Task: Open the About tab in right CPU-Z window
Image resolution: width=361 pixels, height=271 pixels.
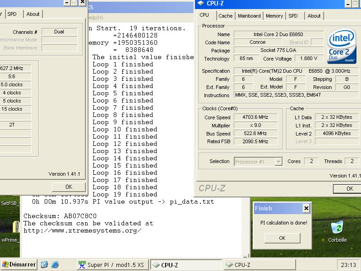Action: (x=314, y=16)
